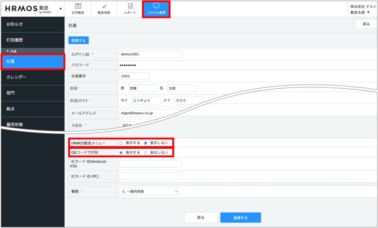
Task: Select 表示しない for HRMOS勤怠メニュー
Action: 146,143
